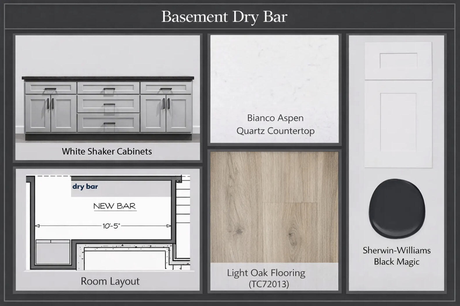Click the Sherwin-Williams Black Magic label
This screenshot has height=306, width=460.
point(396,256)
